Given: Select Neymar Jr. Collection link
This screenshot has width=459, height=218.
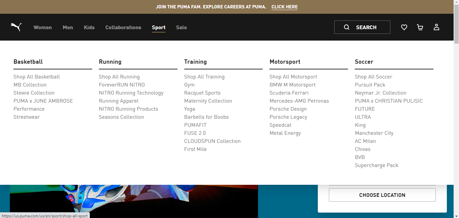Looking at the screenshot, I should point(381,93).
